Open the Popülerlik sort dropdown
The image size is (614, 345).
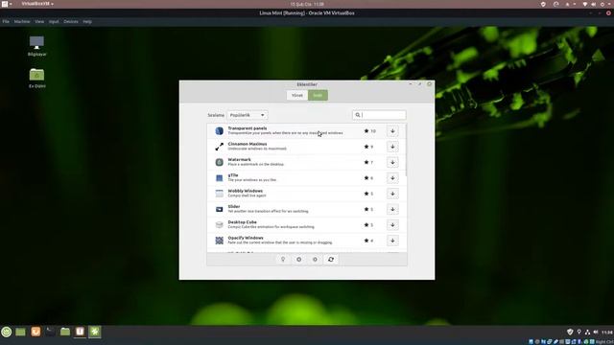coord(248,115)
